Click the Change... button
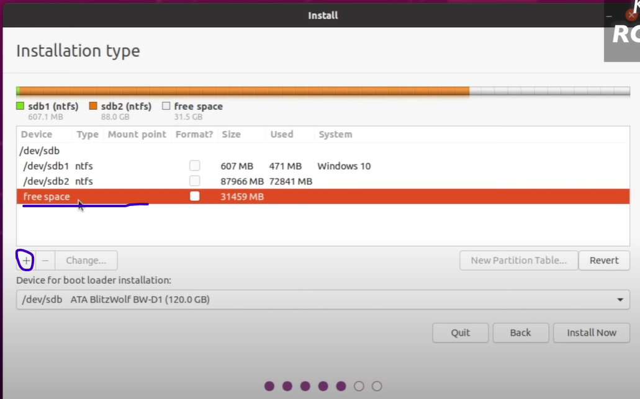This screenshot has height=399, width=640. [86, 261]
